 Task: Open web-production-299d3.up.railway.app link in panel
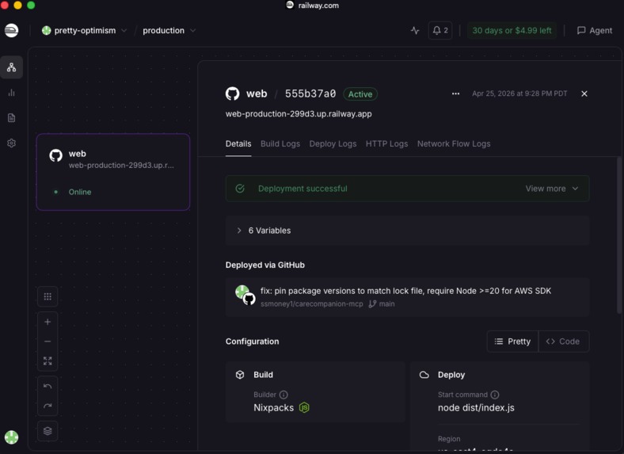pos(299,114)
